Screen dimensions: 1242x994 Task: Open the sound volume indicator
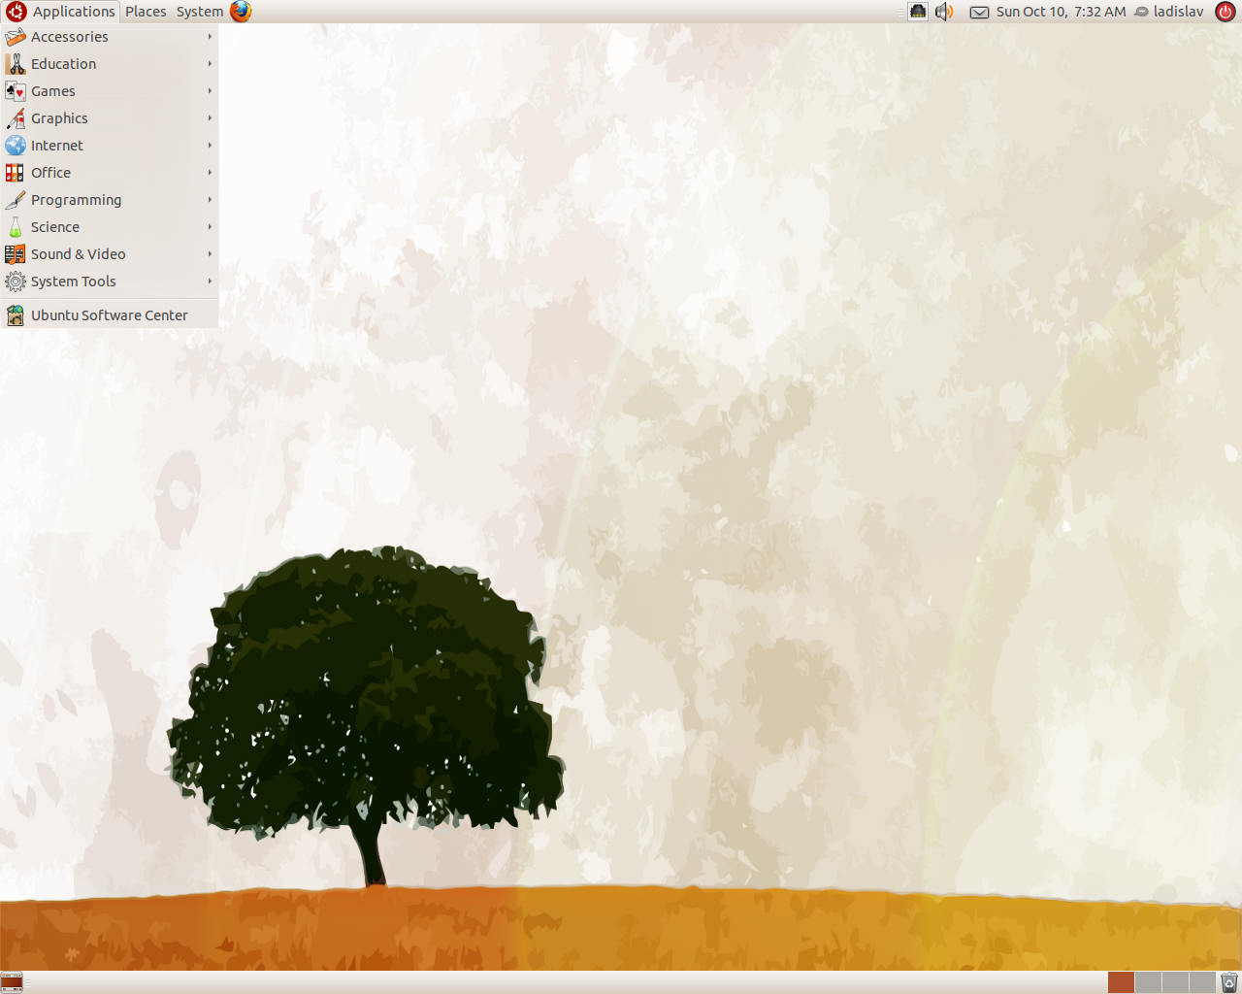944,12
